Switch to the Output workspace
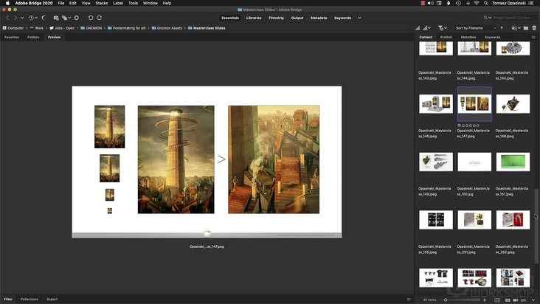 tap(297, 18)
